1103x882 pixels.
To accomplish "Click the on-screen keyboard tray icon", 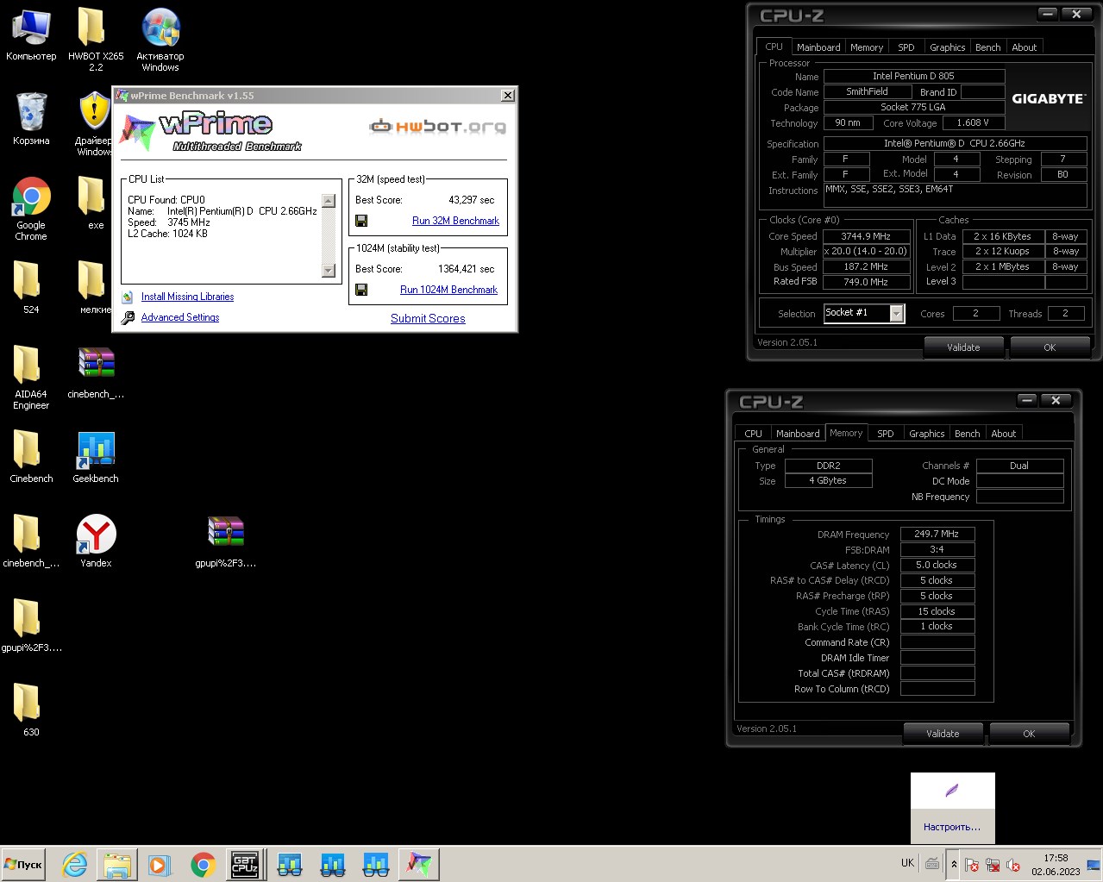I will coord(932,863).
